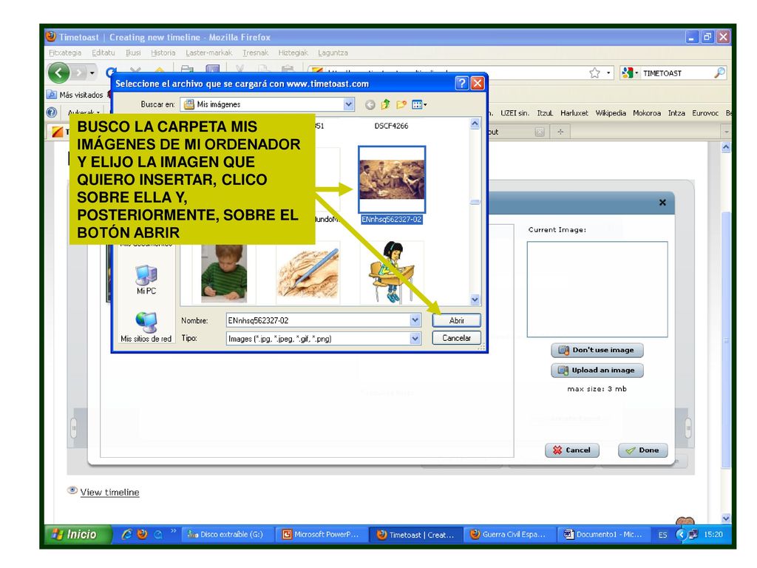The image size is (757, 568).
Task: Expand the Tipo file type dropdown
Action: [x=415, y=339]
